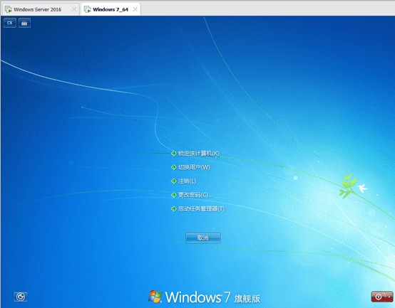Click VM icon on Windows 7_64 tab
The height and width of the screenshot is (308, 395).
pos(88,9)
